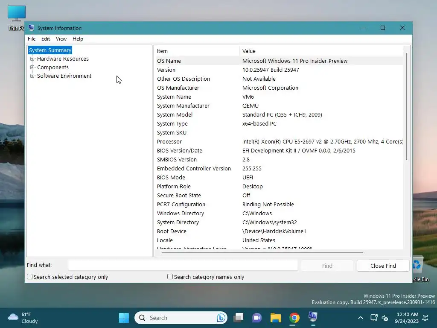This screenshot has width=437, height=328.
Task: Select the Boot Device row
Action: (279, 231)
